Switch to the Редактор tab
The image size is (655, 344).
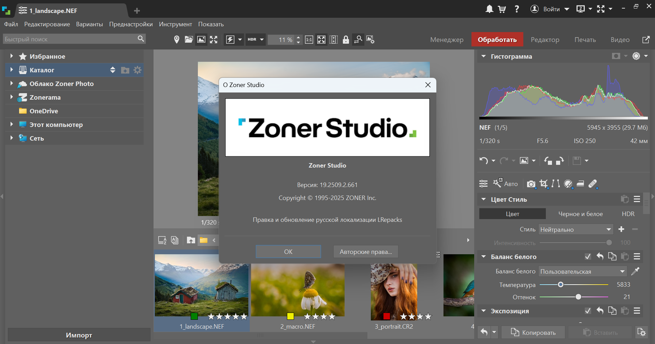point(545,40)
